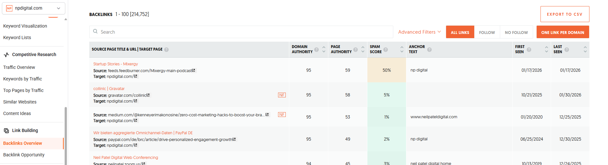Show help for Anchor Text column
This screenshot has height=165, width=608.
coord(429,50)
